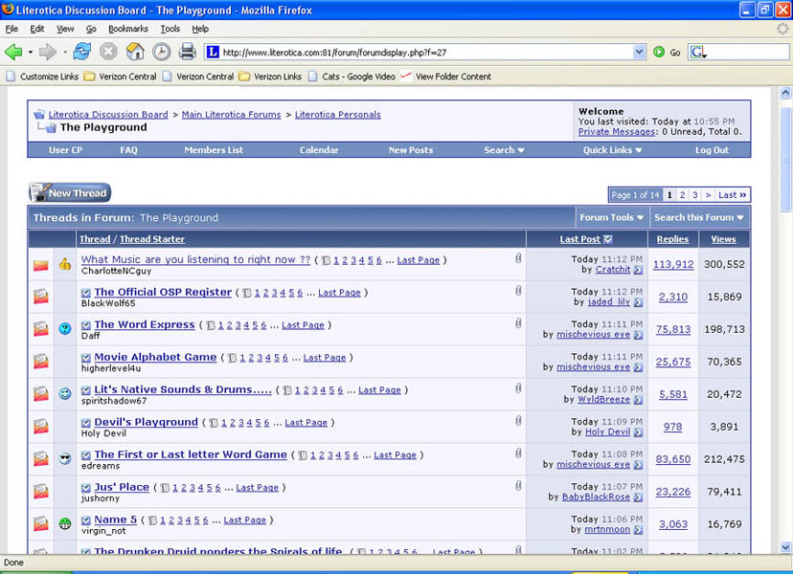The width and height of the screenshot is (793, 574).
Task: Click the gray Forward arrow button
Action: pyautogui.click(x=48, y=52)
